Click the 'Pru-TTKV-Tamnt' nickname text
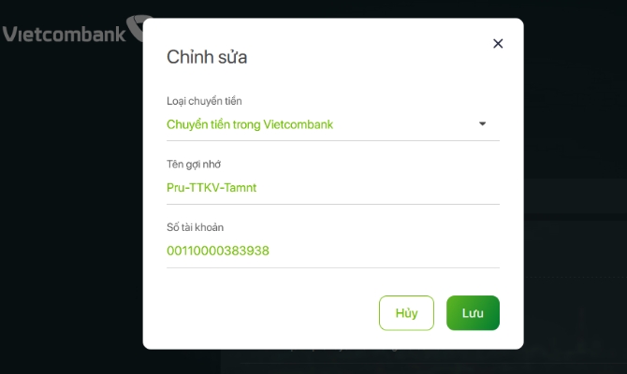 pos(211,187)
